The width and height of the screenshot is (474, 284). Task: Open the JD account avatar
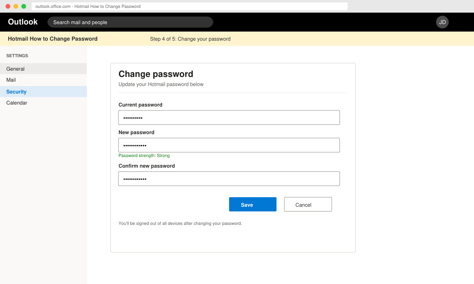point(442,22)
